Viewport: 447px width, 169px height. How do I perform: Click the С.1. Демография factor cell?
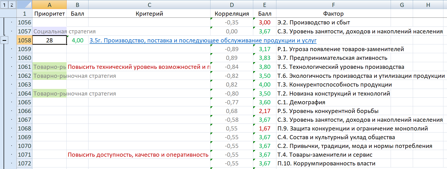pyautogui.click(x=301, y=102)
